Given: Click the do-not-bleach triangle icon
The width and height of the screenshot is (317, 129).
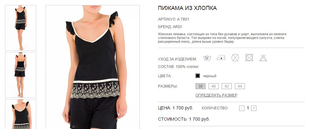Looking at the screenshot, I should (x=263, y=58).
